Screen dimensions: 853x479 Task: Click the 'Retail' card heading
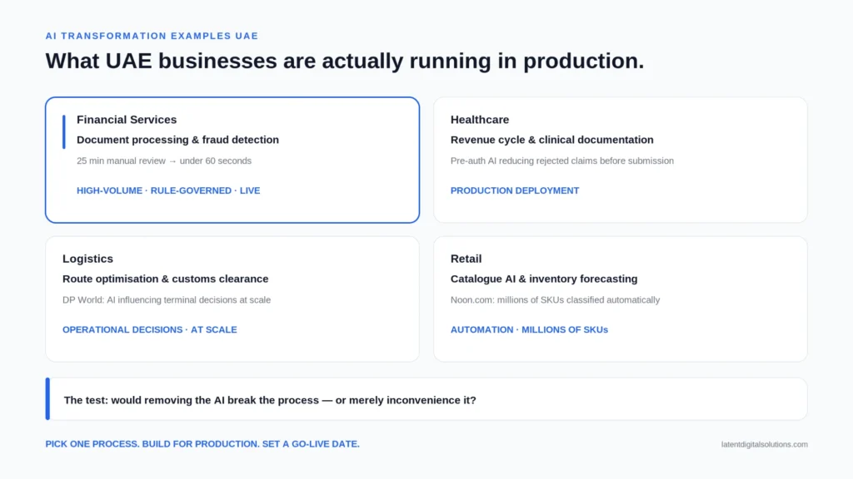[x=466, y=259]
